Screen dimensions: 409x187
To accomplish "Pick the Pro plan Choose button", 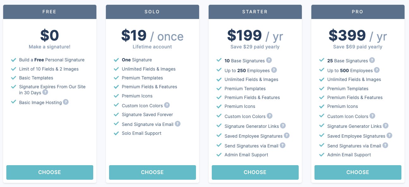I will pos(358,172).
